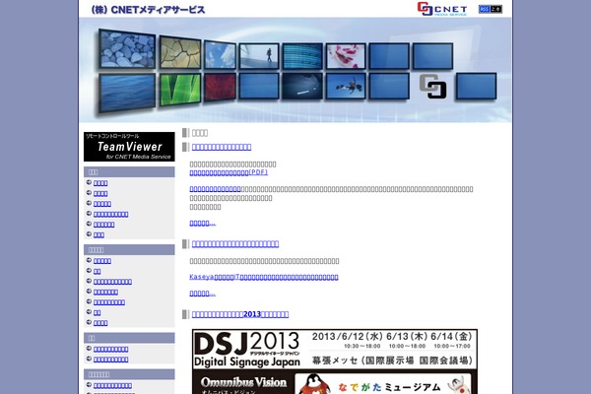Open the article heading containing 2013
591x394 pixels.
[x=240, y=314]
